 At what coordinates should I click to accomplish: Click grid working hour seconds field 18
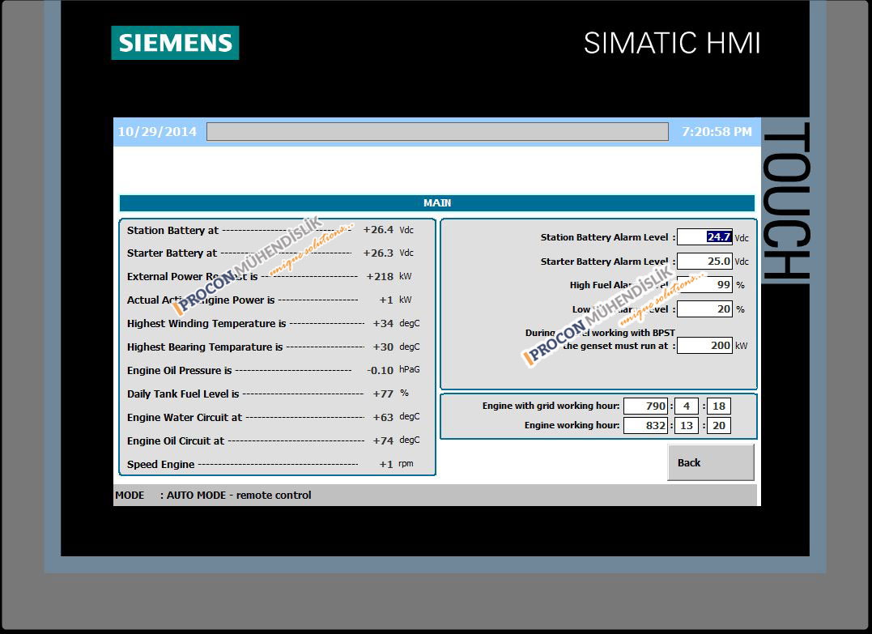point(718,406)
